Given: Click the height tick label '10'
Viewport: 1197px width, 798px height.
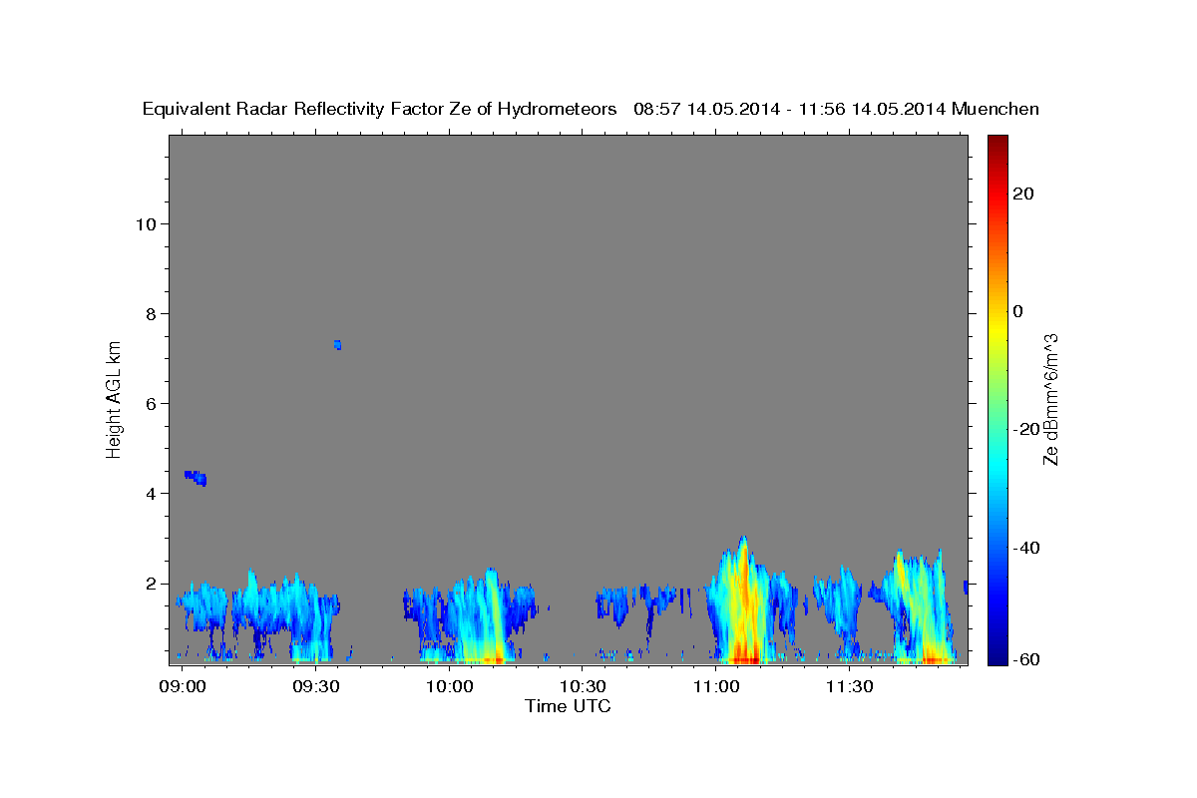Looking at the screenshot, I should click(x=145, y=223).
